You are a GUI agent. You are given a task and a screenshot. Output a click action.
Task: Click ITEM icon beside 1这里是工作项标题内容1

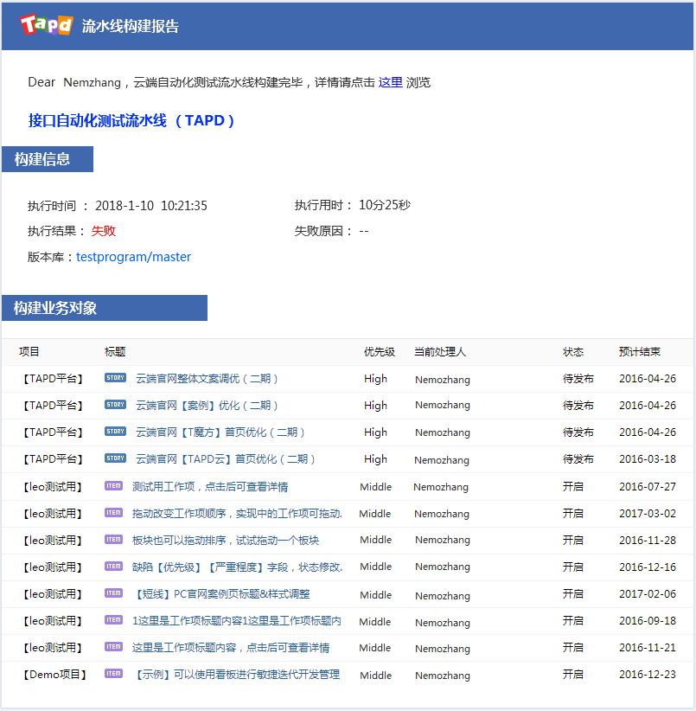113,620
